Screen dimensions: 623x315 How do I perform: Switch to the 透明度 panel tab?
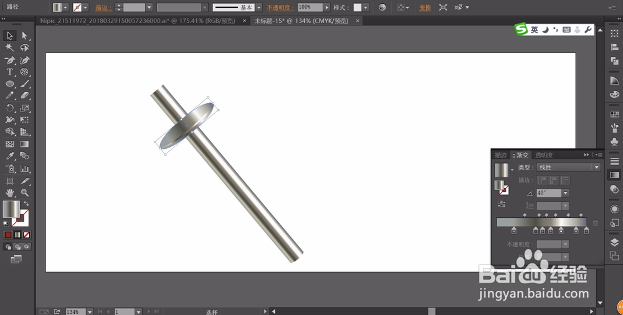[543, 155]
